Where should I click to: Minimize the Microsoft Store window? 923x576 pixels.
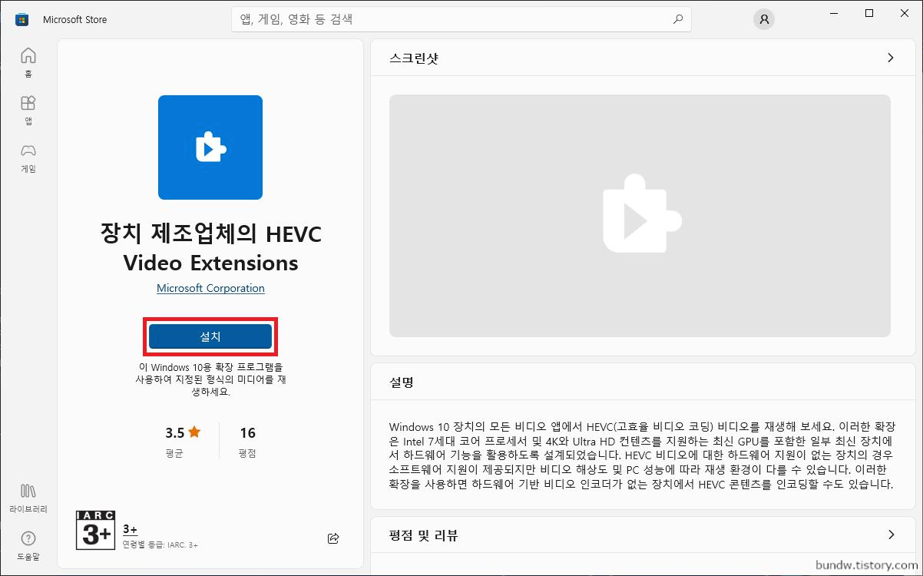click(833, 13)
